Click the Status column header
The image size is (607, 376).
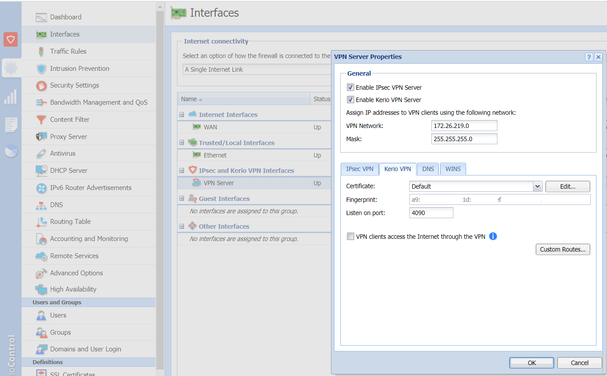(321, 99)
